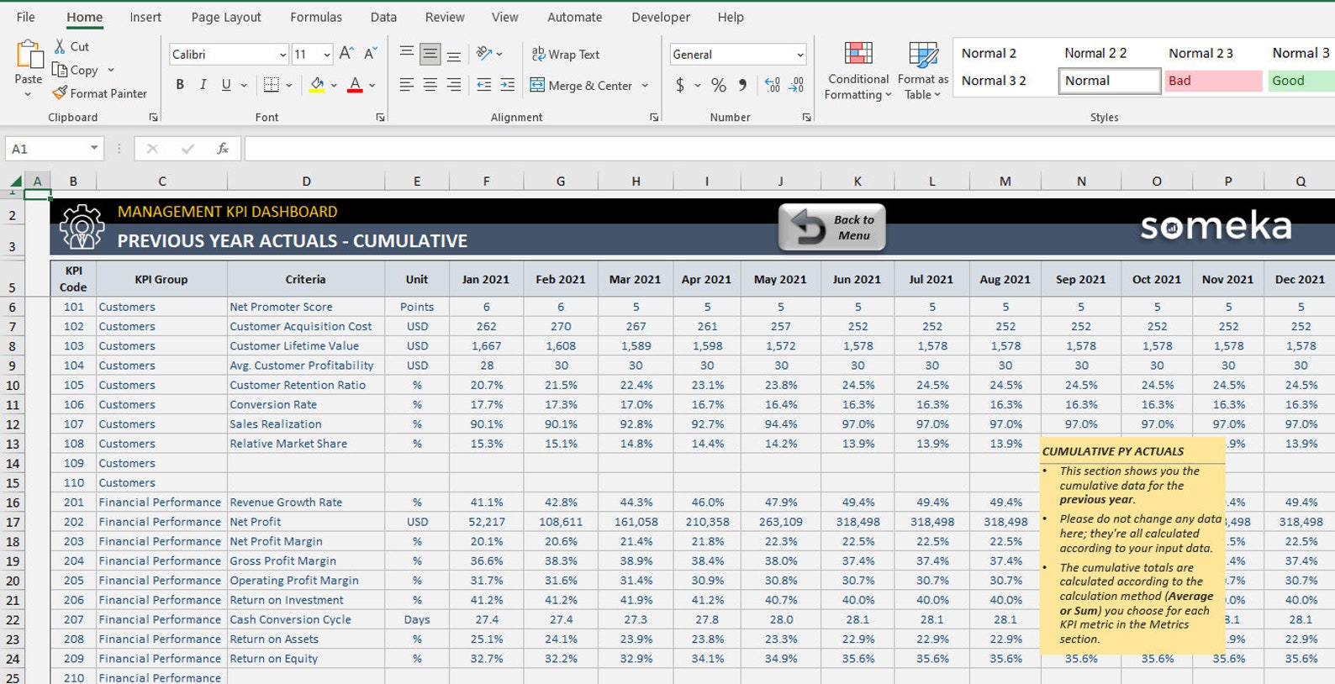Apply the Accounting dollar format icon

(x=680, y=85)
